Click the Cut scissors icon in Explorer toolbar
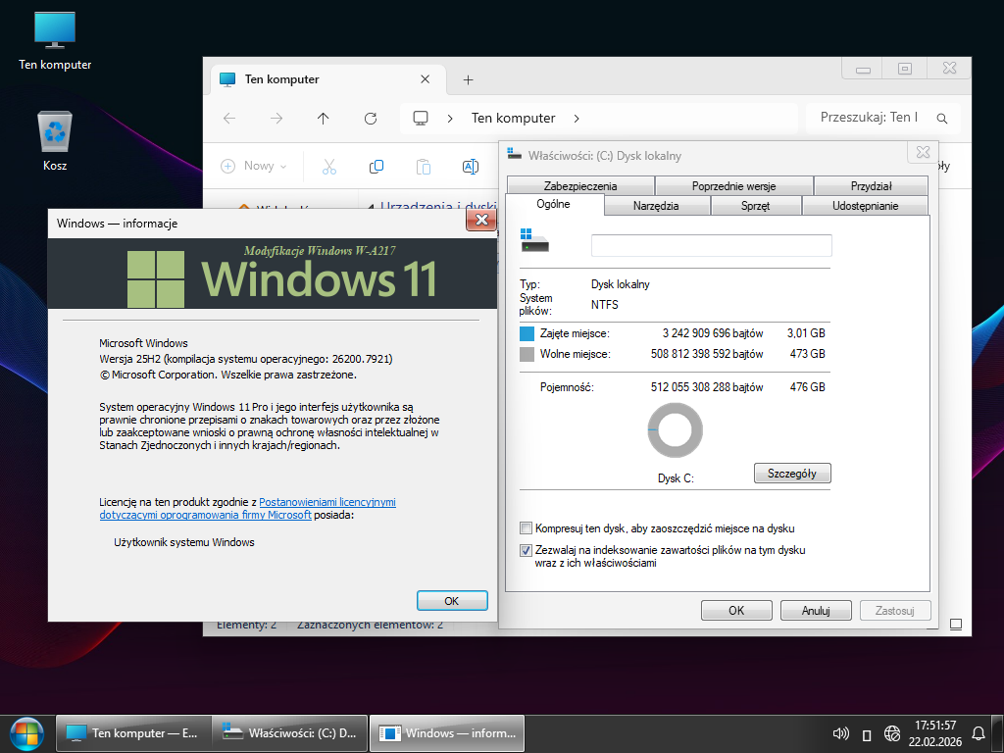1004x753 pixels. point(328,167)
